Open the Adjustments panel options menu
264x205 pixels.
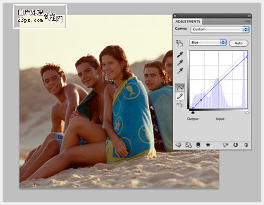pyautogui.click(x=247, y=21)
